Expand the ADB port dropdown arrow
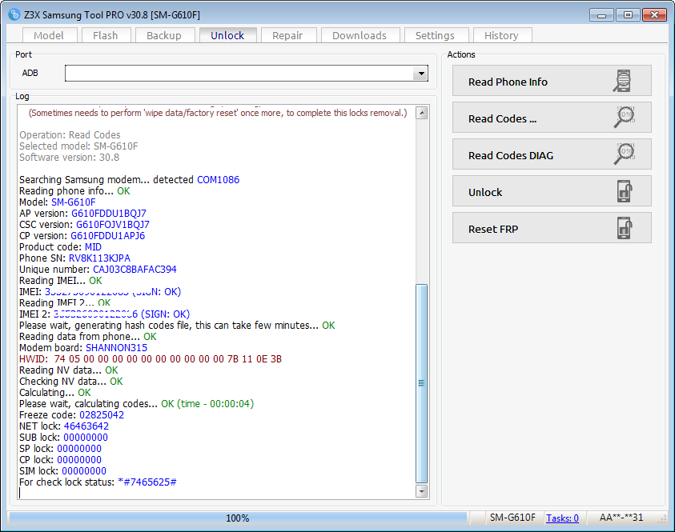 click(421, 74)
